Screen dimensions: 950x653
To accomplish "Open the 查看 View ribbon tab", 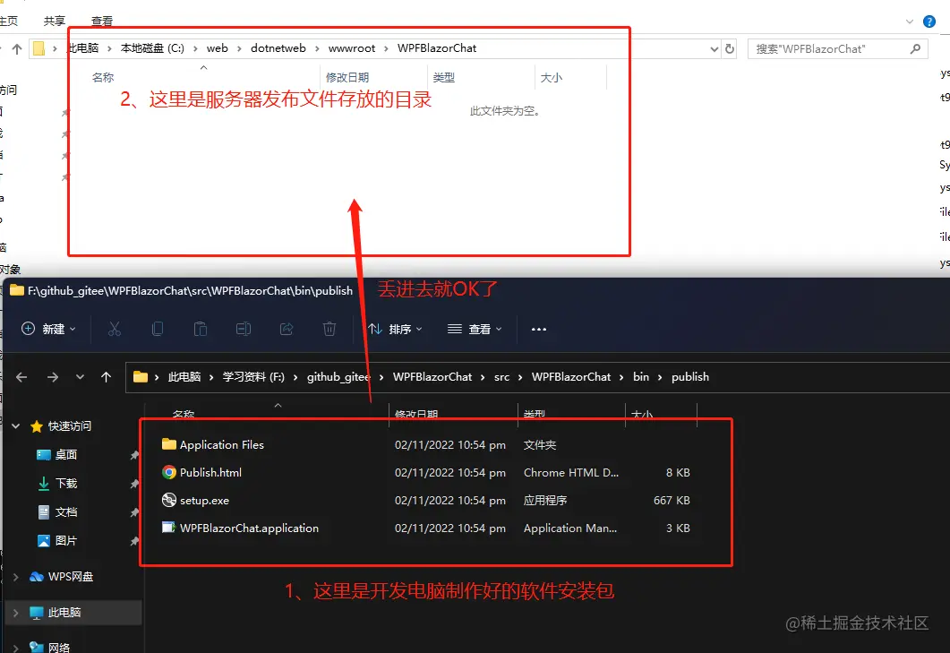I will pos(102,21).
